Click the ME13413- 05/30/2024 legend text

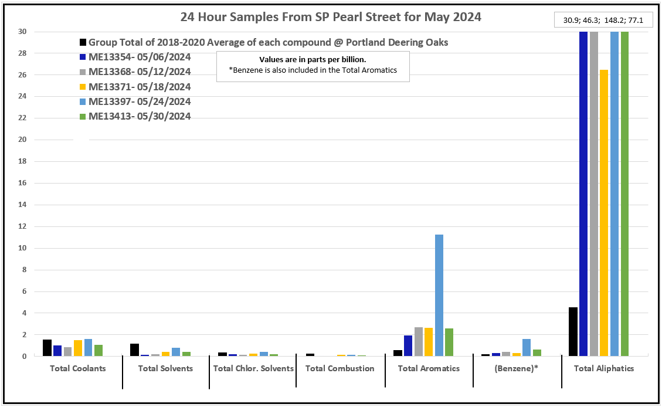pos(140,116)
